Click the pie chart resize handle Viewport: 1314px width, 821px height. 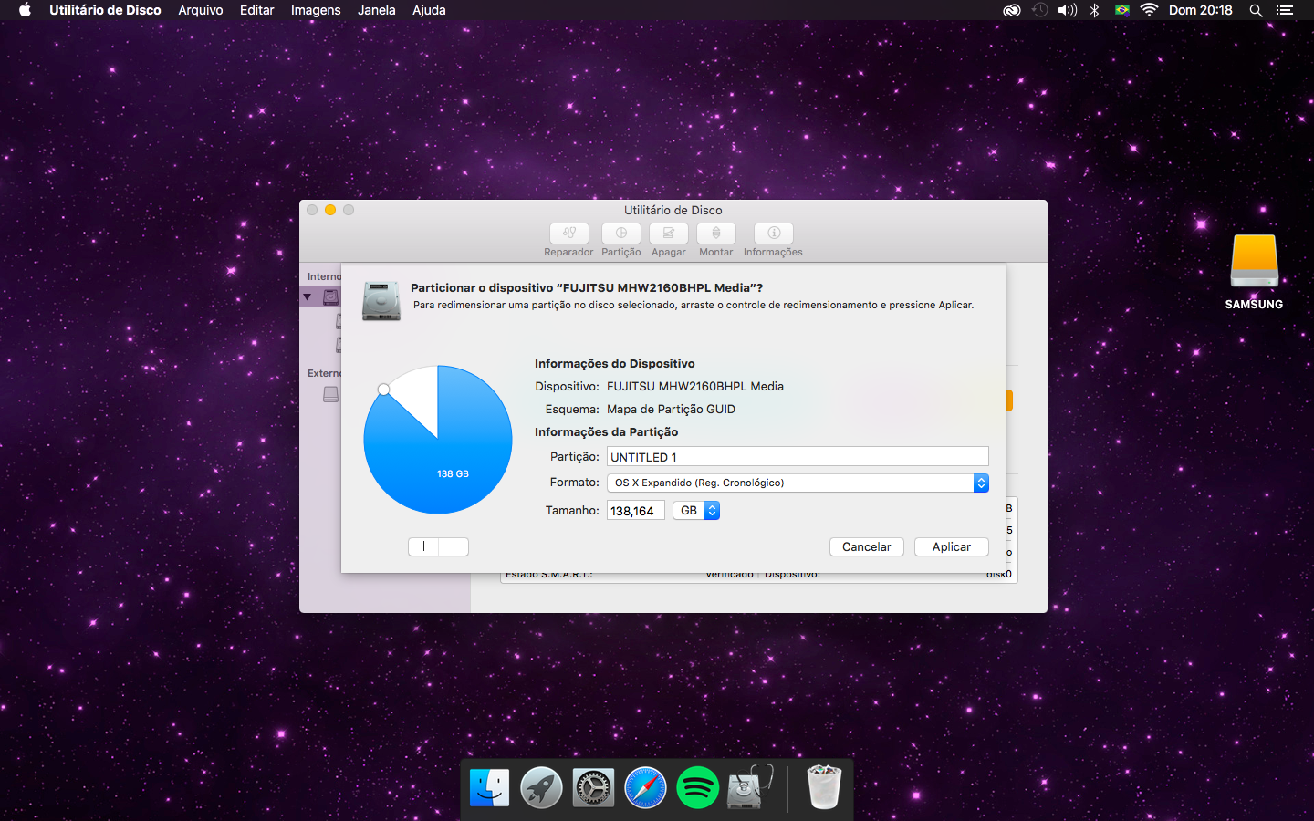pyautogui.click(x=384, y=390)
